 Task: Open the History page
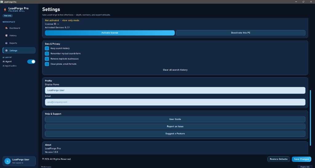point(19,36)
